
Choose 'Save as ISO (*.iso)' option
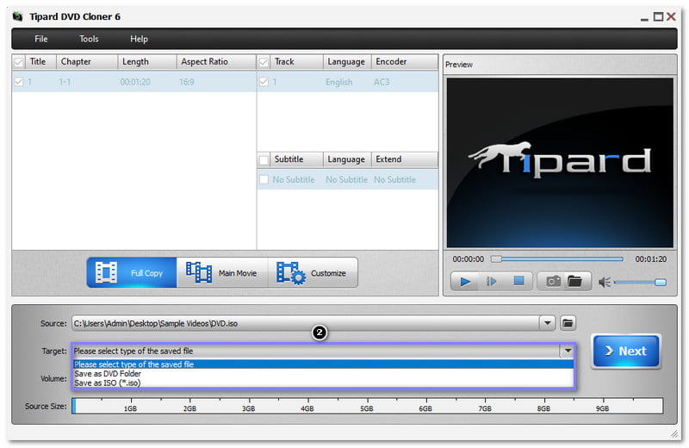click(x=323, y=383)
